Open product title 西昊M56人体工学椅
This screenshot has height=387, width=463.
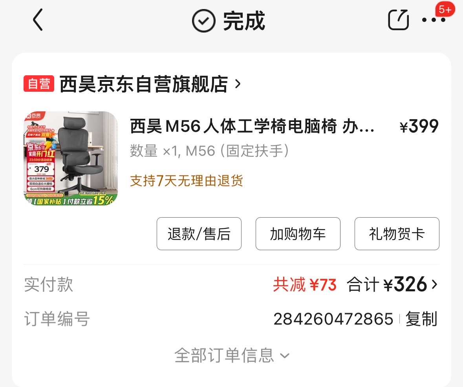(x=252, y=126)
